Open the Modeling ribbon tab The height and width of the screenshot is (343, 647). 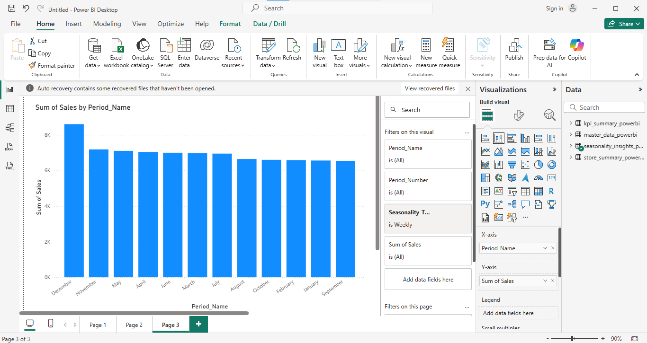107,24
